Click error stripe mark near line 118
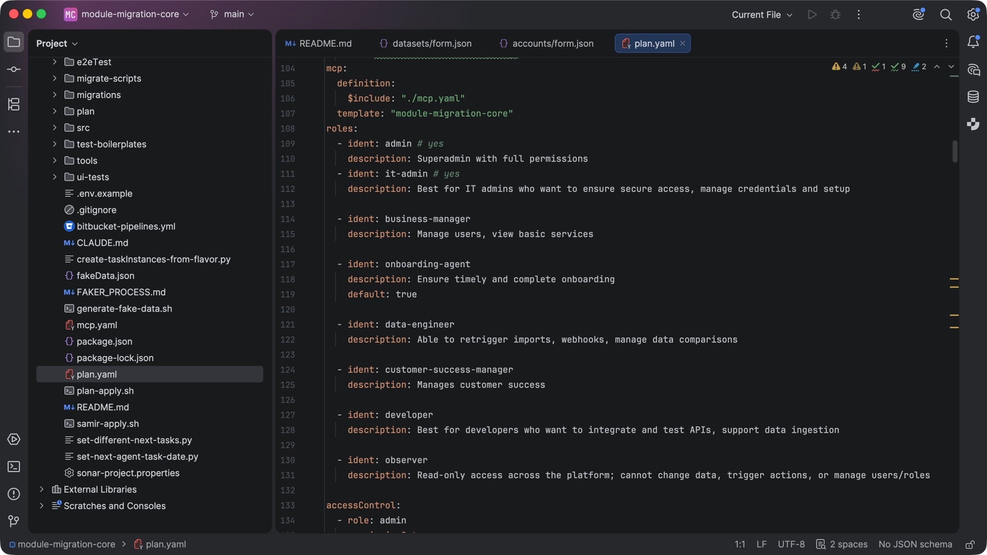 pyautogui.click(x=954, y=279)
